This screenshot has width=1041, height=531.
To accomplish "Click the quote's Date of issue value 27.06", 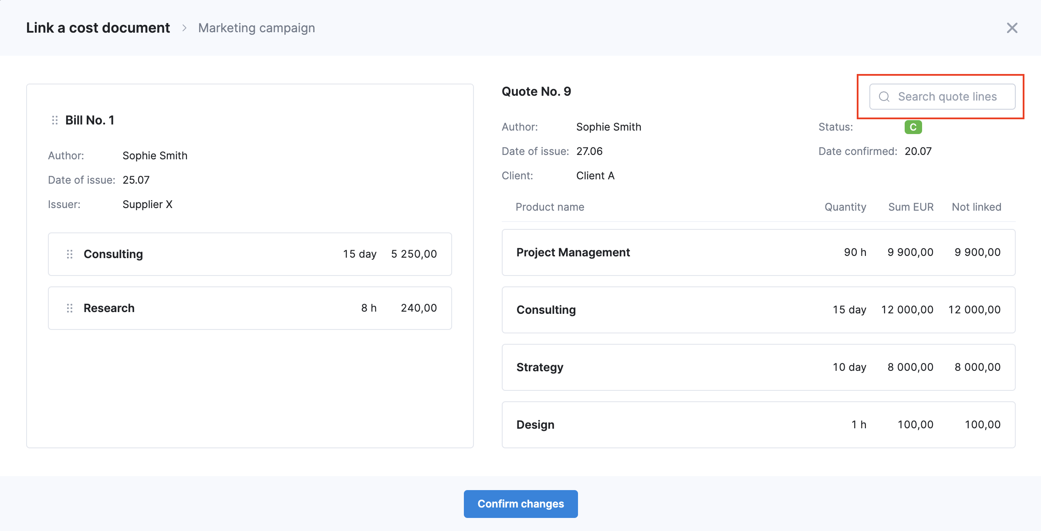I will (589, 151).
